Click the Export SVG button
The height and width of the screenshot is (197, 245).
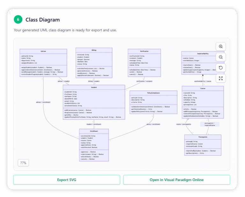click(67, 180)
